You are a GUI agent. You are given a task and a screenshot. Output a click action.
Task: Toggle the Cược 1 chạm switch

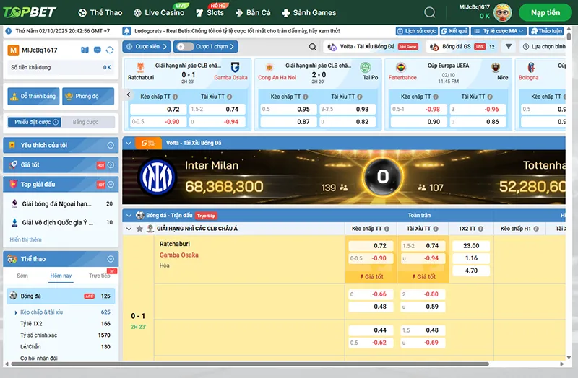coord(185,47)
